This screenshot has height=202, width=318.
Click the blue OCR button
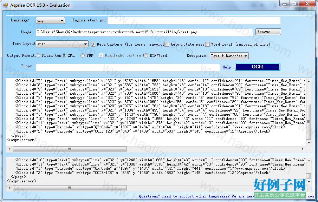pos(257,67)
